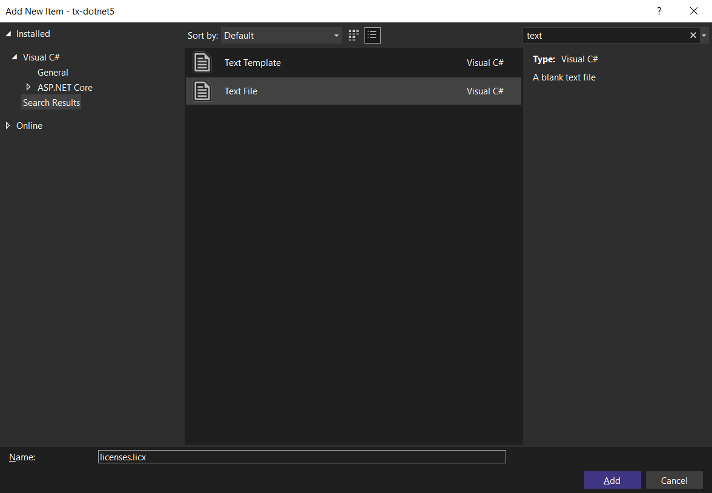Expand the Online tree node
Viewport: 712px width, 493px height.
pyautogui.click(x=8, y=126)
